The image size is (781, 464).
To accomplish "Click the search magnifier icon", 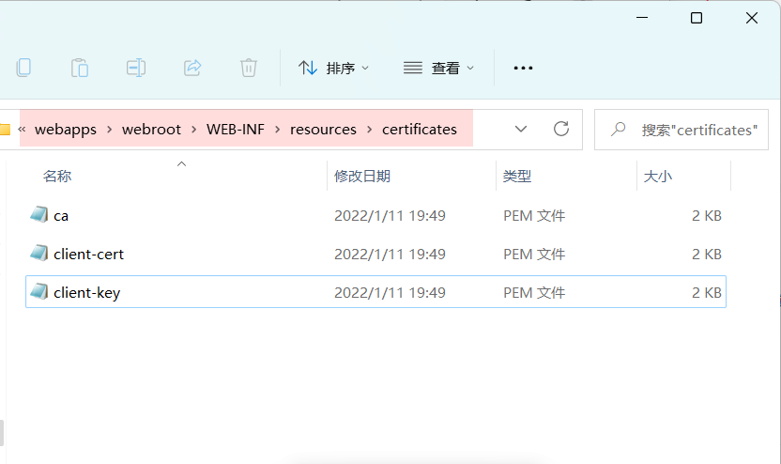I will pos(618,129).
